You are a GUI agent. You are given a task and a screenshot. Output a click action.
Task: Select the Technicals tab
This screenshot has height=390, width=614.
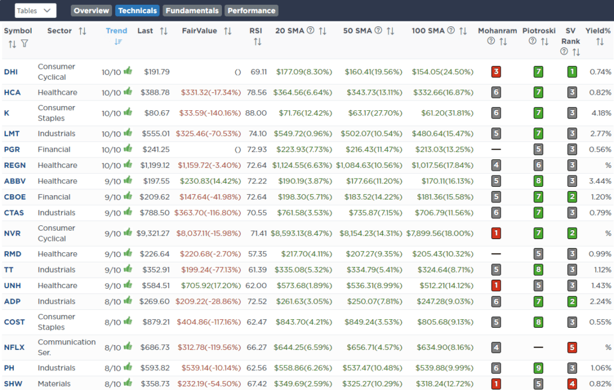click(x=137, y=11)
